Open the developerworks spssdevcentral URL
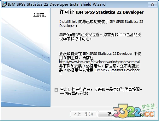This screenshot has width=159, height=121. pyautogui.click(x=99, y=62)
